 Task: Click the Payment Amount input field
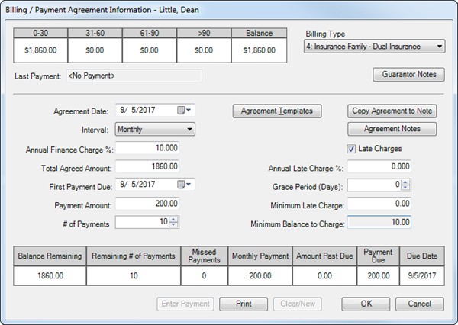(147, 204)
